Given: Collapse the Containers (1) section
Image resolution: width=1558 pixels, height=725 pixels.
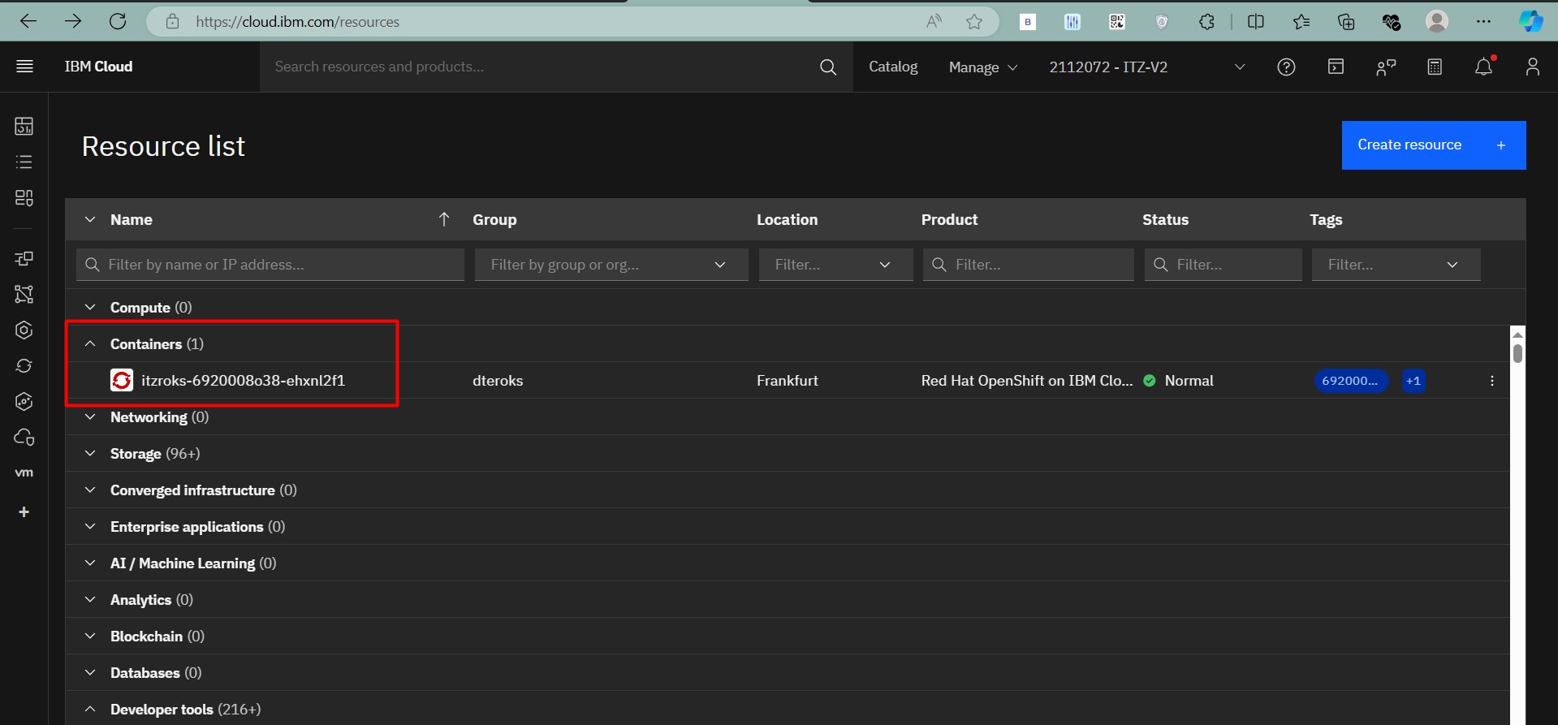Looking at the screenshot, I should [90, 344].
